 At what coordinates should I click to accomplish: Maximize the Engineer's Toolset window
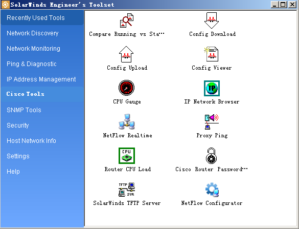pyautogui.click(x=283, y=5)
